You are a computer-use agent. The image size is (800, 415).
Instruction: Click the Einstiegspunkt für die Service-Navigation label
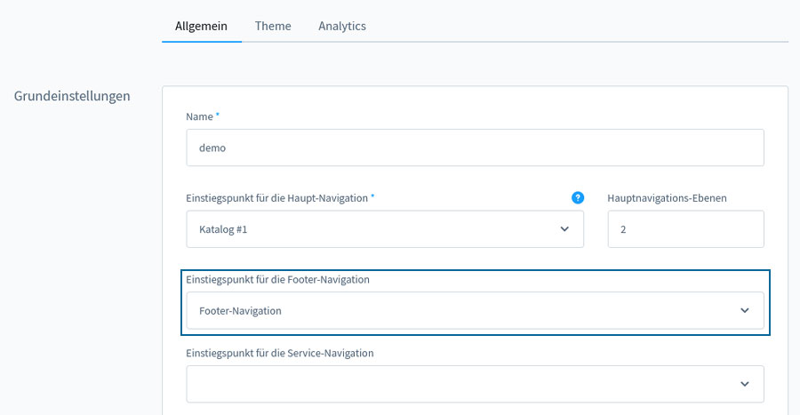tap(280, 353)
